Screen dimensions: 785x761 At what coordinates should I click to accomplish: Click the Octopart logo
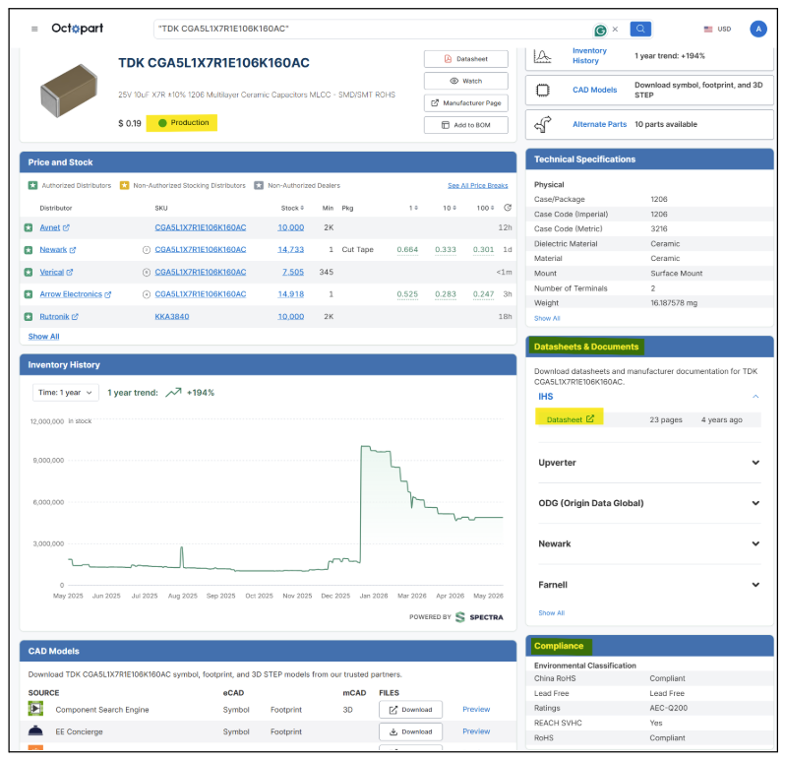tap(77, 29)
